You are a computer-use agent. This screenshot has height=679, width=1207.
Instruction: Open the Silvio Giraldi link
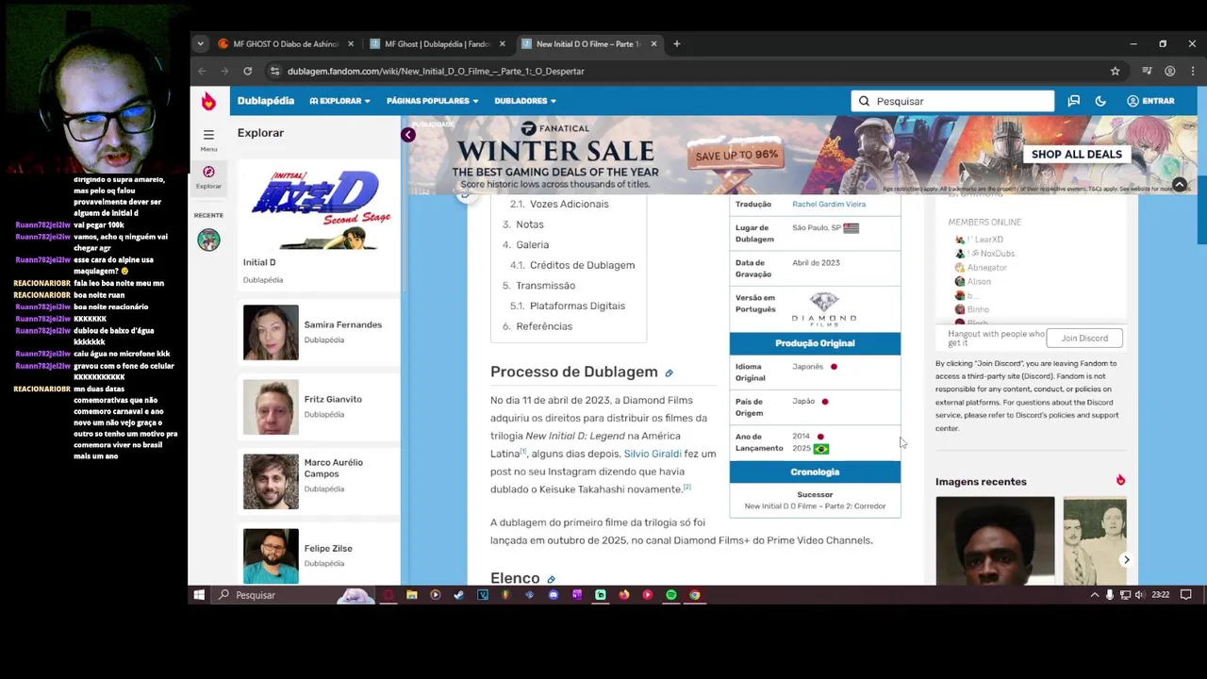tap(653, 454)
